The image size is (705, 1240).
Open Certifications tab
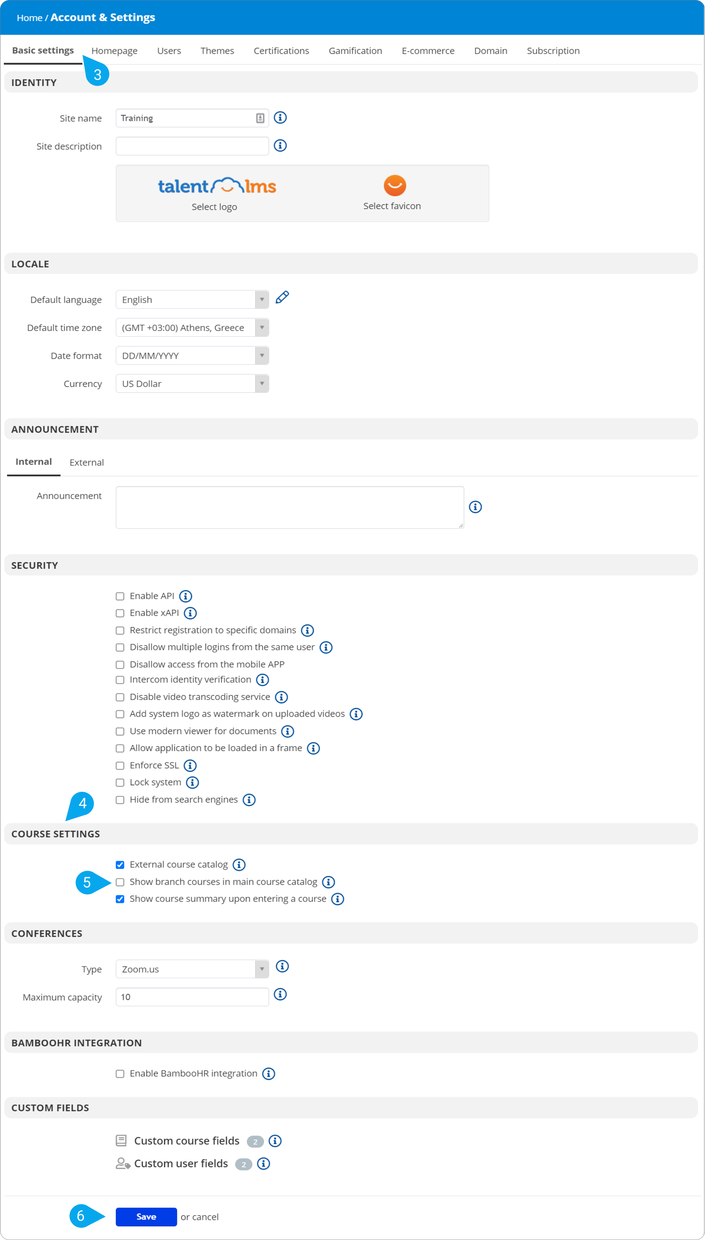pyautogui.click(x=281, y=51)
